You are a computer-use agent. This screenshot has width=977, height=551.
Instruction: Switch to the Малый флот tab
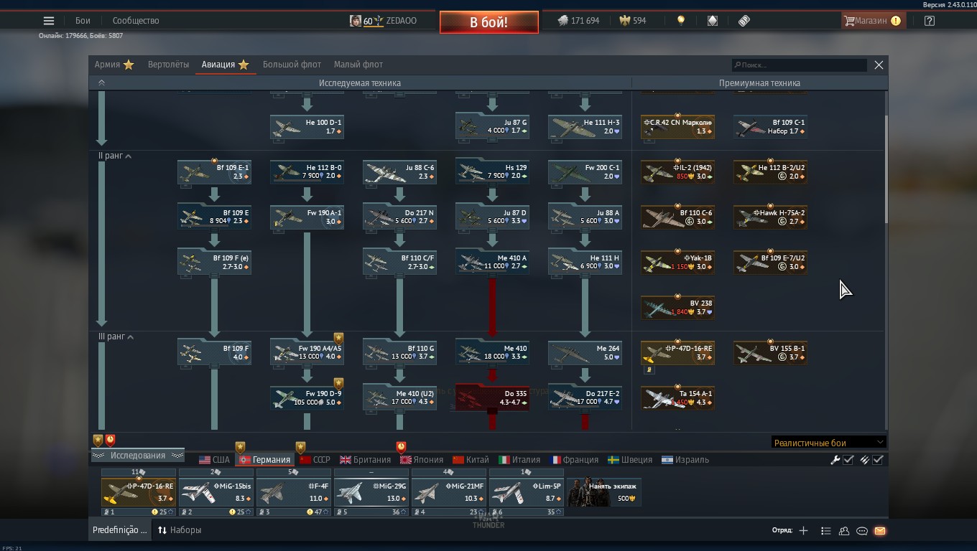(358, 65)
